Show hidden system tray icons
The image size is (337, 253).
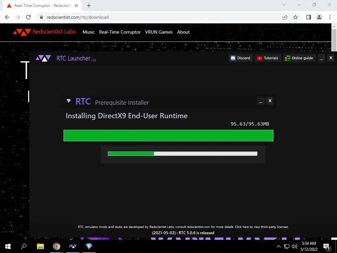click(278, 246)
